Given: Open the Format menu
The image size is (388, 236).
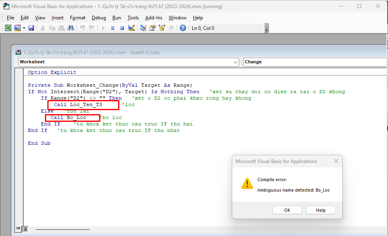Looking at the screenshot, I should [77, 18].
